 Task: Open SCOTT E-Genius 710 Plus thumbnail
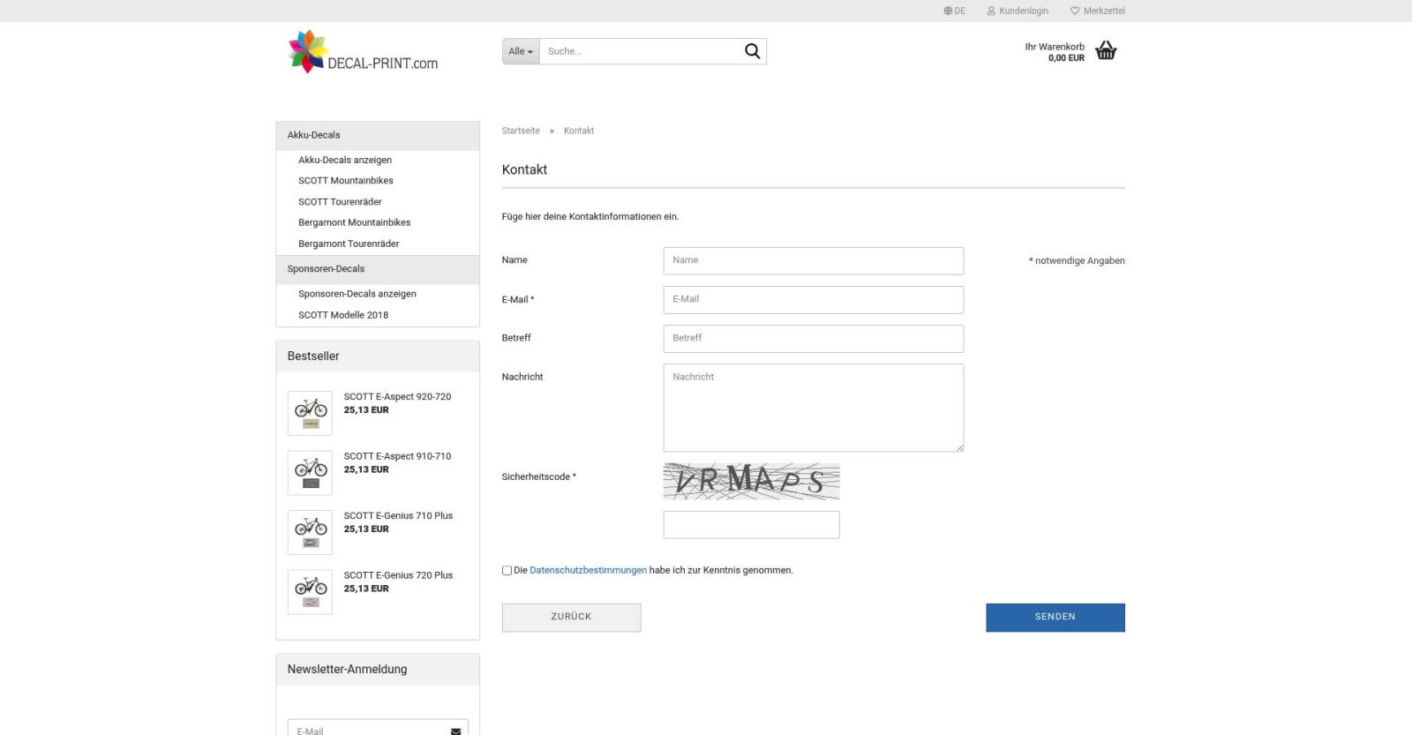coord(310,532)
